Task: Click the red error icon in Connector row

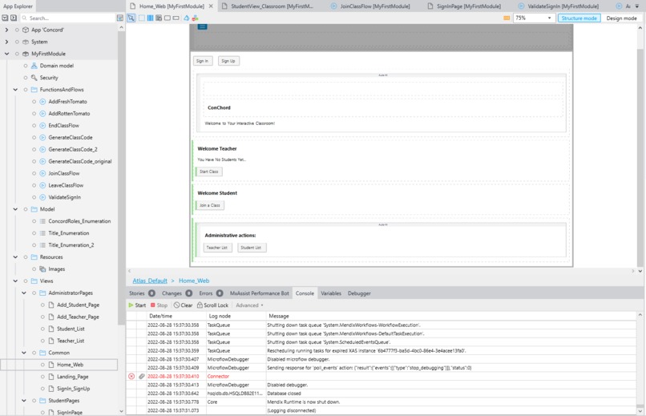Action: click(x=131, y=377)
